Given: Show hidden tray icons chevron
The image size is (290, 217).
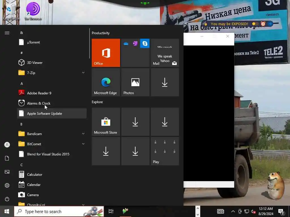Looking at the screenshot, I should pos(233,211).
